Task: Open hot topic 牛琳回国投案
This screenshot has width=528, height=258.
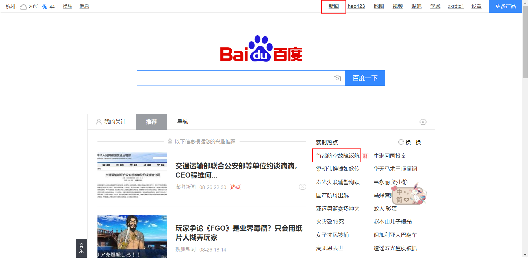Action: click(390, 156)
